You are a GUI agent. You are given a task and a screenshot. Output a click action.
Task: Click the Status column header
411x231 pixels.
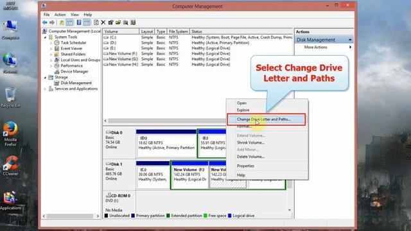click(241, 31)
